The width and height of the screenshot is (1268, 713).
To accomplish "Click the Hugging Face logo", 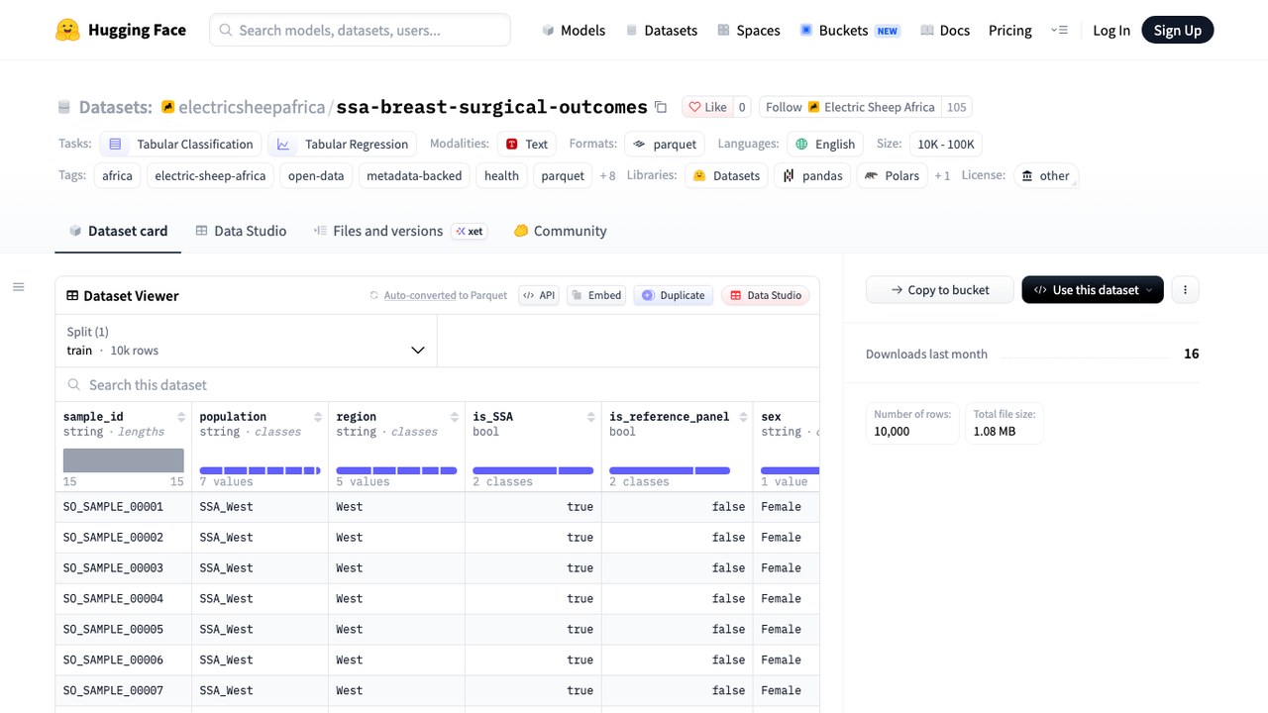I will tap(120, 30).
